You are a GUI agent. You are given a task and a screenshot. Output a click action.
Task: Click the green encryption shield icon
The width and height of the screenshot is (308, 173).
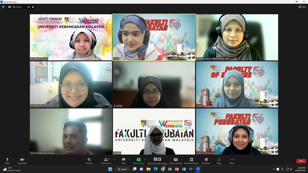coord(3,7)
